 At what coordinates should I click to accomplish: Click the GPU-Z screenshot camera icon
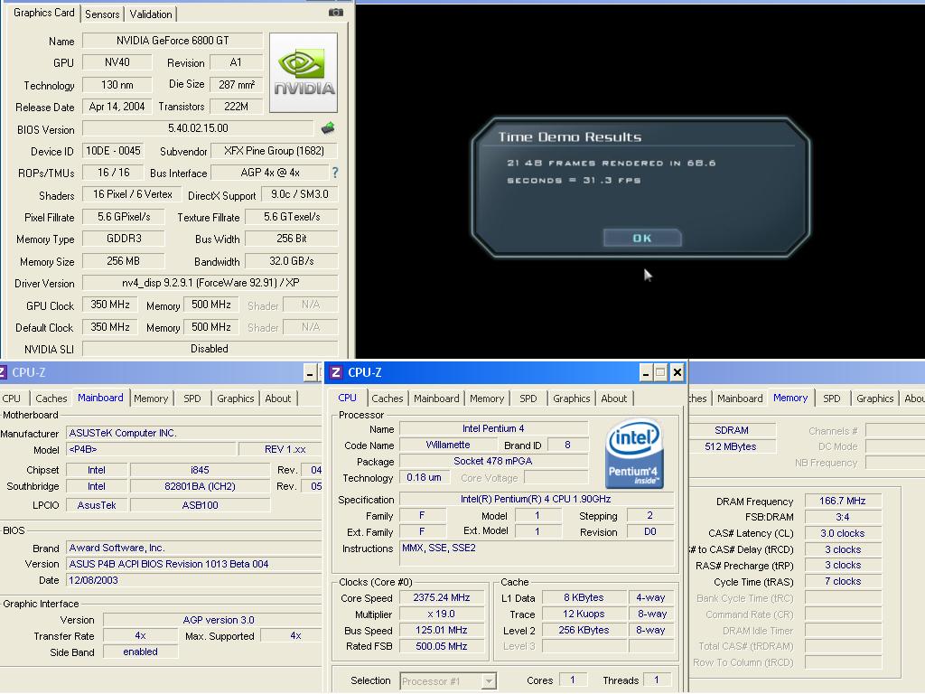pyautogui.click(x=336, y=13)
